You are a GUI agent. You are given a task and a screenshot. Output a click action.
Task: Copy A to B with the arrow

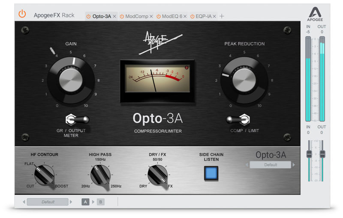click(x=93, y=202)
